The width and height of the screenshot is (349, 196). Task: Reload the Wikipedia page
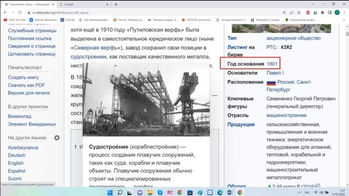coord(20,13)
